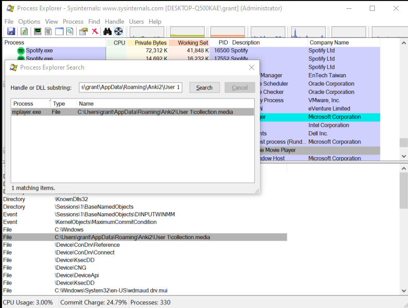Select the C:\Windows file handle row
Screen dimensions: 408x308
[x=145, y=230]
